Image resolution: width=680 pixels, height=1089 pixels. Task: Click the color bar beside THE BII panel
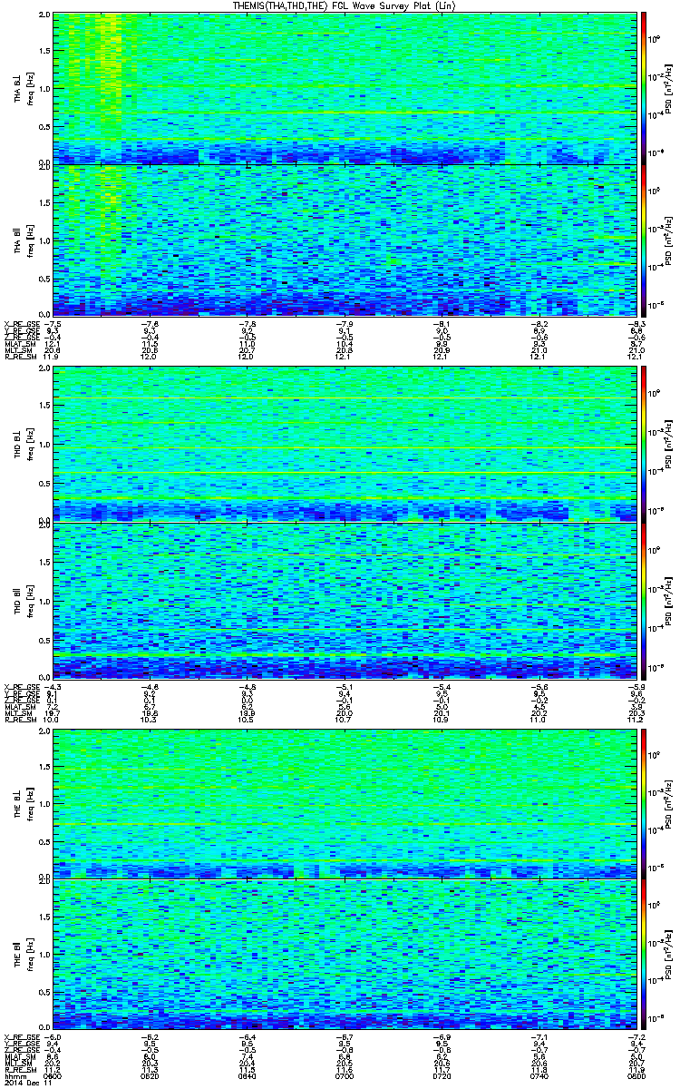pos(645,953)
